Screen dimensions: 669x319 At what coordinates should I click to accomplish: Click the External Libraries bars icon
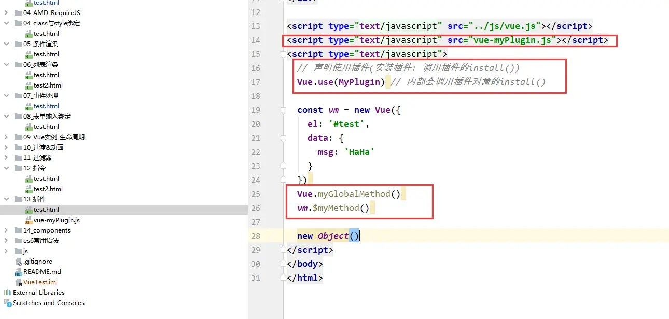(x=8, y=293)
